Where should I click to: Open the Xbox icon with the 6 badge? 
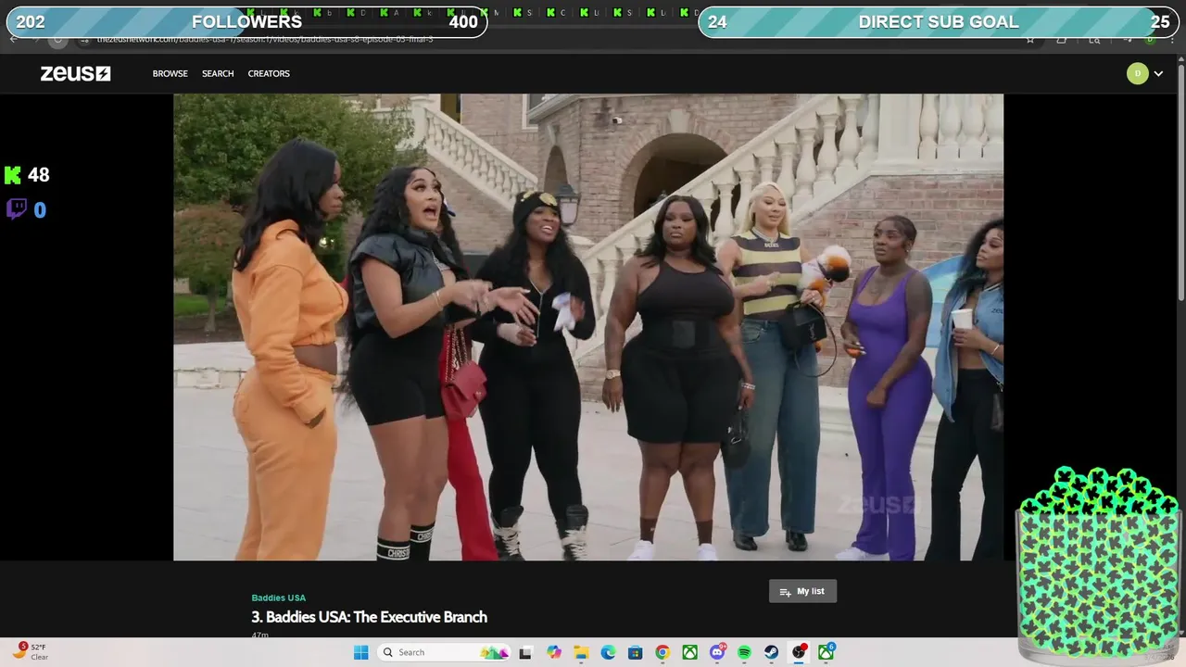click(825, 652)
